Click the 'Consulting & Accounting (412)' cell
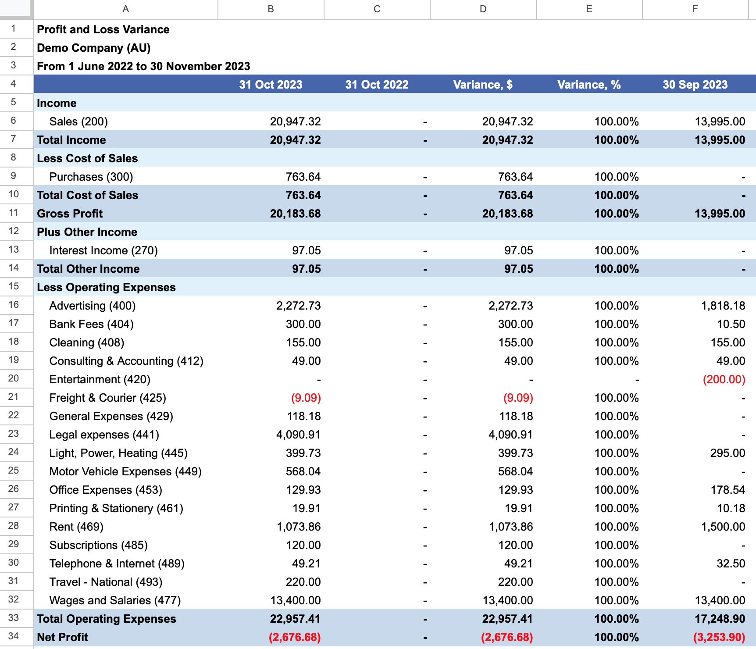 (126, 361)
